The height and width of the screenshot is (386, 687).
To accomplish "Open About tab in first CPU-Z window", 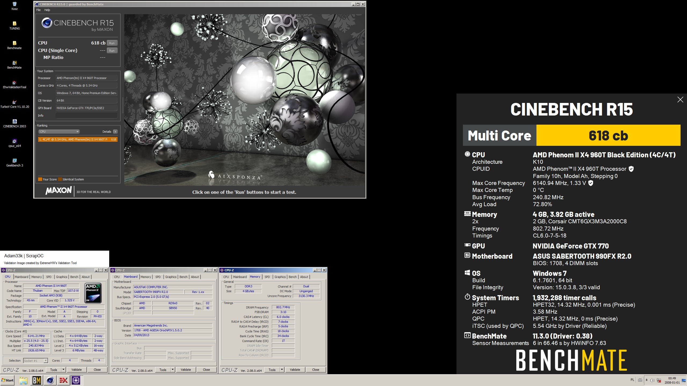I will pos(86,277).
